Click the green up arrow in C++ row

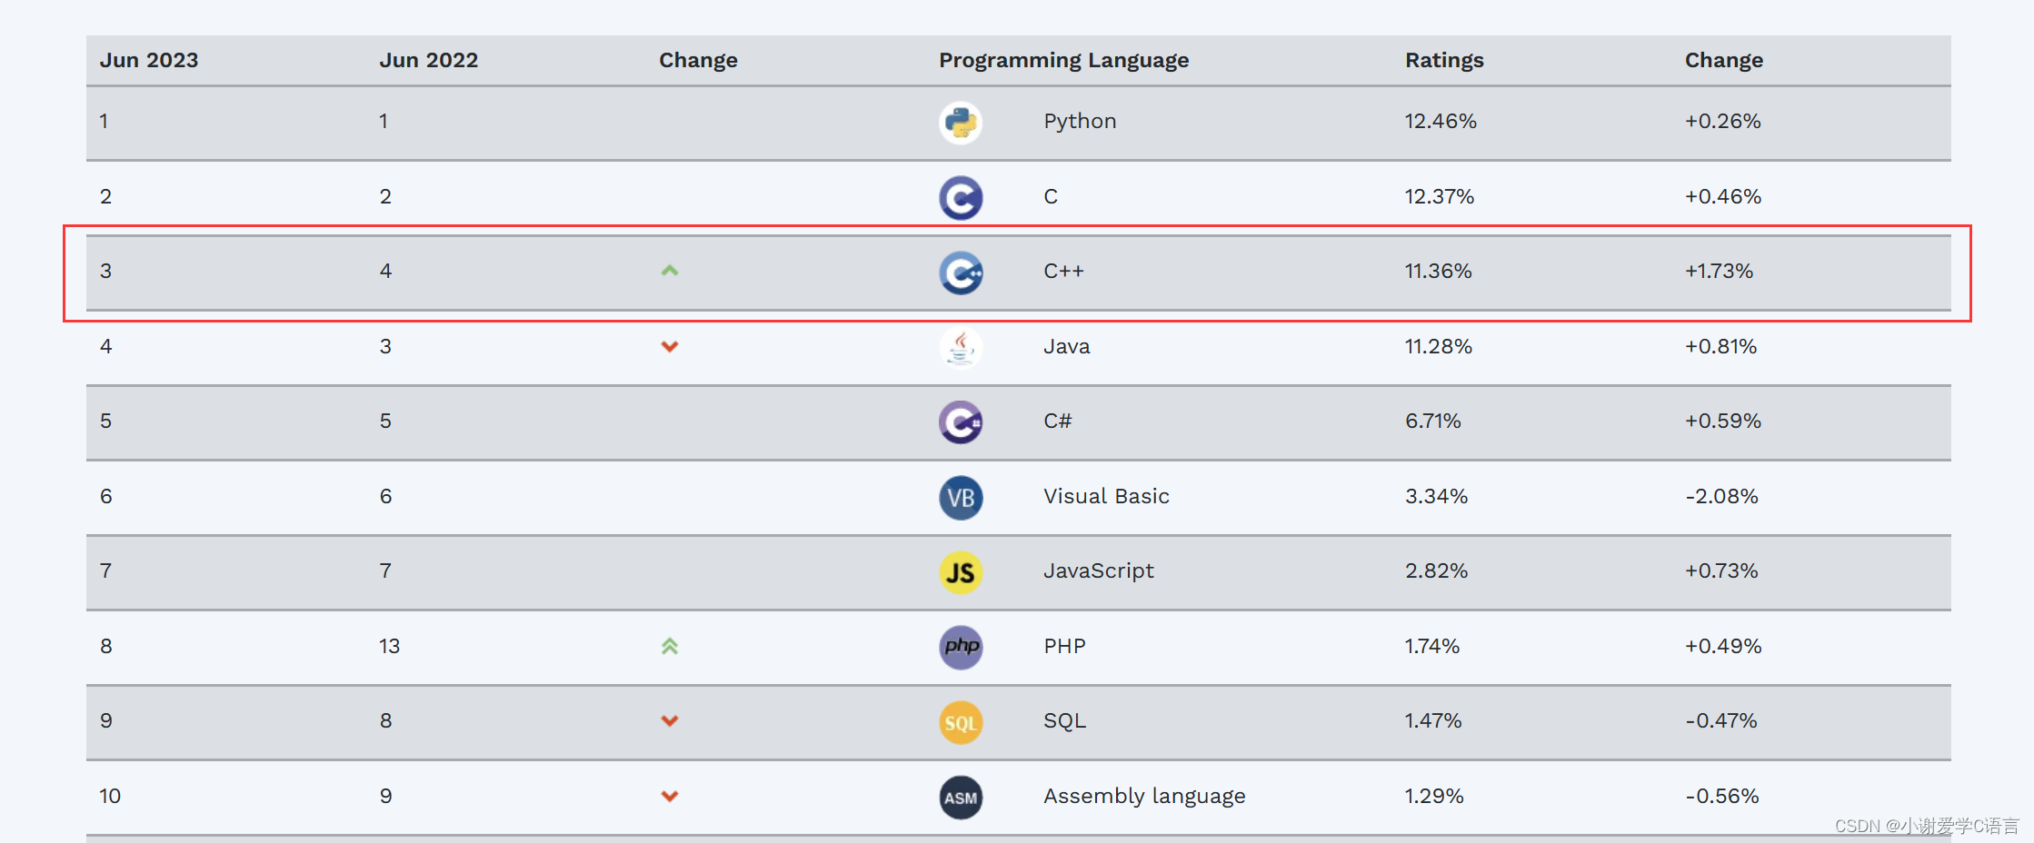pyautogui.click(x=670, y=271)
